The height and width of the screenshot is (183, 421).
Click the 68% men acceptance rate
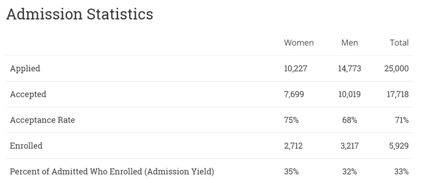point(350,120)
